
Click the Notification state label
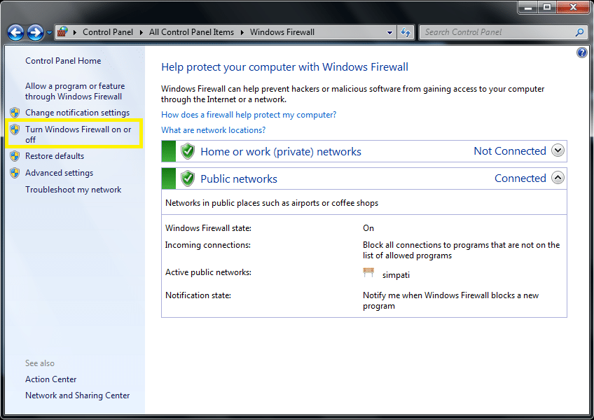[x=198, y=295]
